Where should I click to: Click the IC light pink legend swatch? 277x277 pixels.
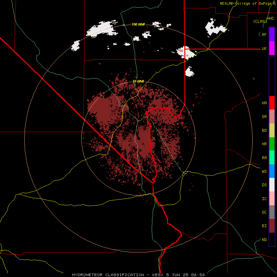272,199
